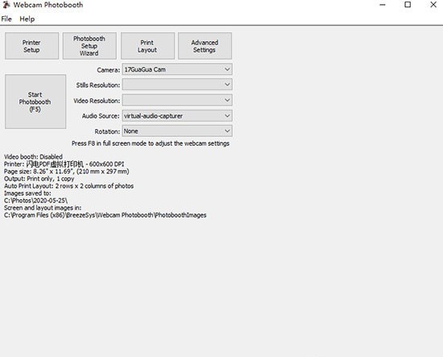Click the empty Stills Resolution combo box
The width and height of the screenshot is (443, 357).
pos(177,85)
